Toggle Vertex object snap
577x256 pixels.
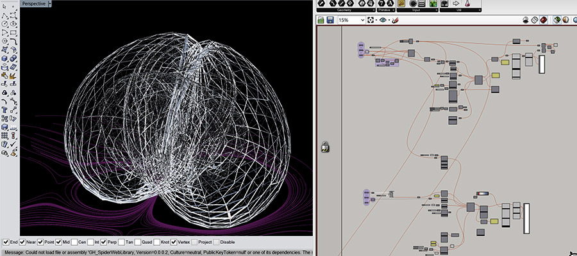[x=174, y=242]
